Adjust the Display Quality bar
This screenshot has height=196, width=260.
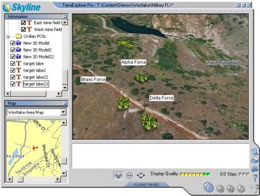click(x=195, y=174)
